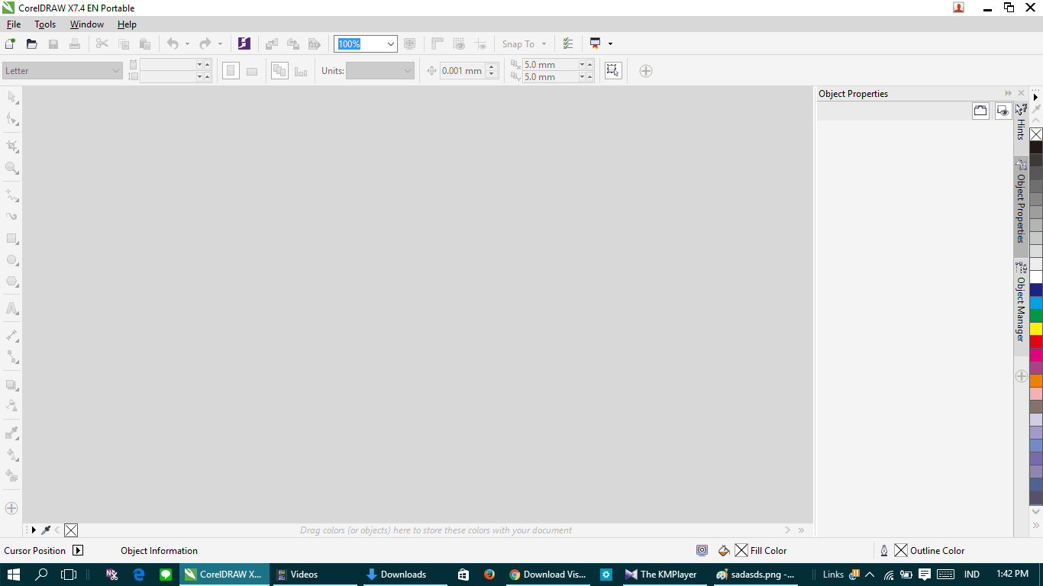
Task: Toggle the All Pages layout button
Action: pos(279,71)
